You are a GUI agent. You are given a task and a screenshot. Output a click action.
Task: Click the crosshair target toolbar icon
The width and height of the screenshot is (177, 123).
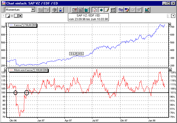click(54, 10)
